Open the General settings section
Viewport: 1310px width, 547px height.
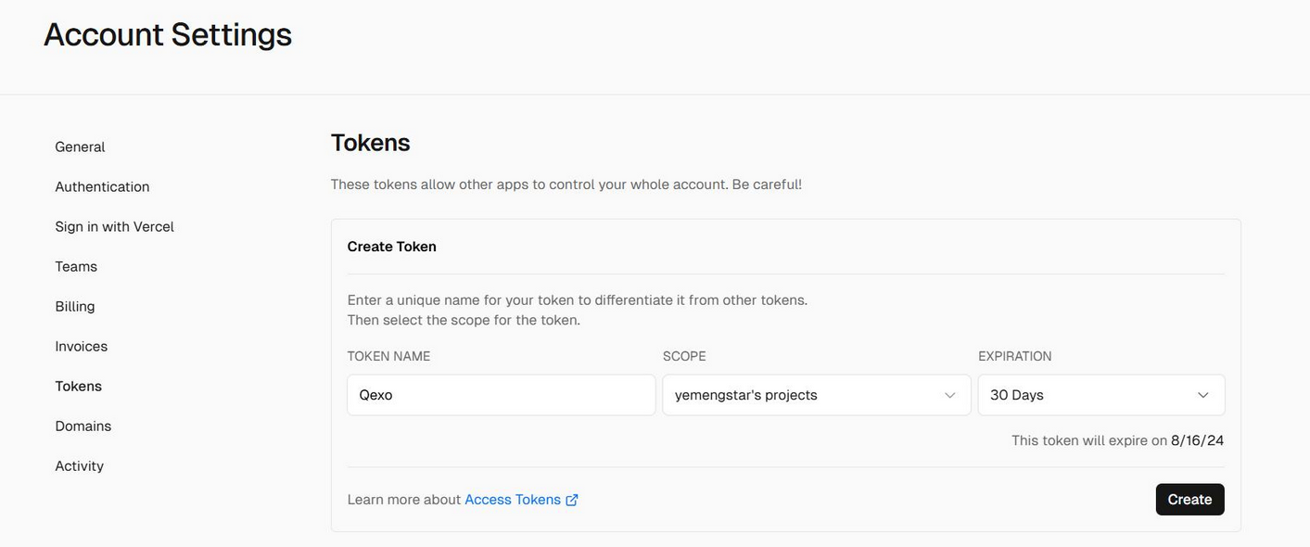click(80, 146)
